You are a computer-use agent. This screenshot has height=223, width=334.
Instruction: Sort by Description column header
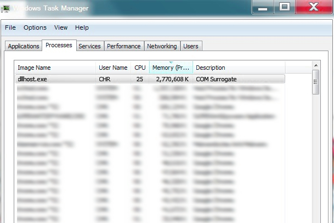click(239, 68)
